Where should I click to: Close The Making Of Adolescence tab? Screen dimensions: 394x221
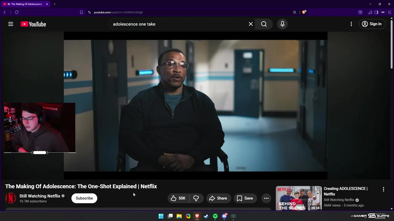[x=47, y=4]
